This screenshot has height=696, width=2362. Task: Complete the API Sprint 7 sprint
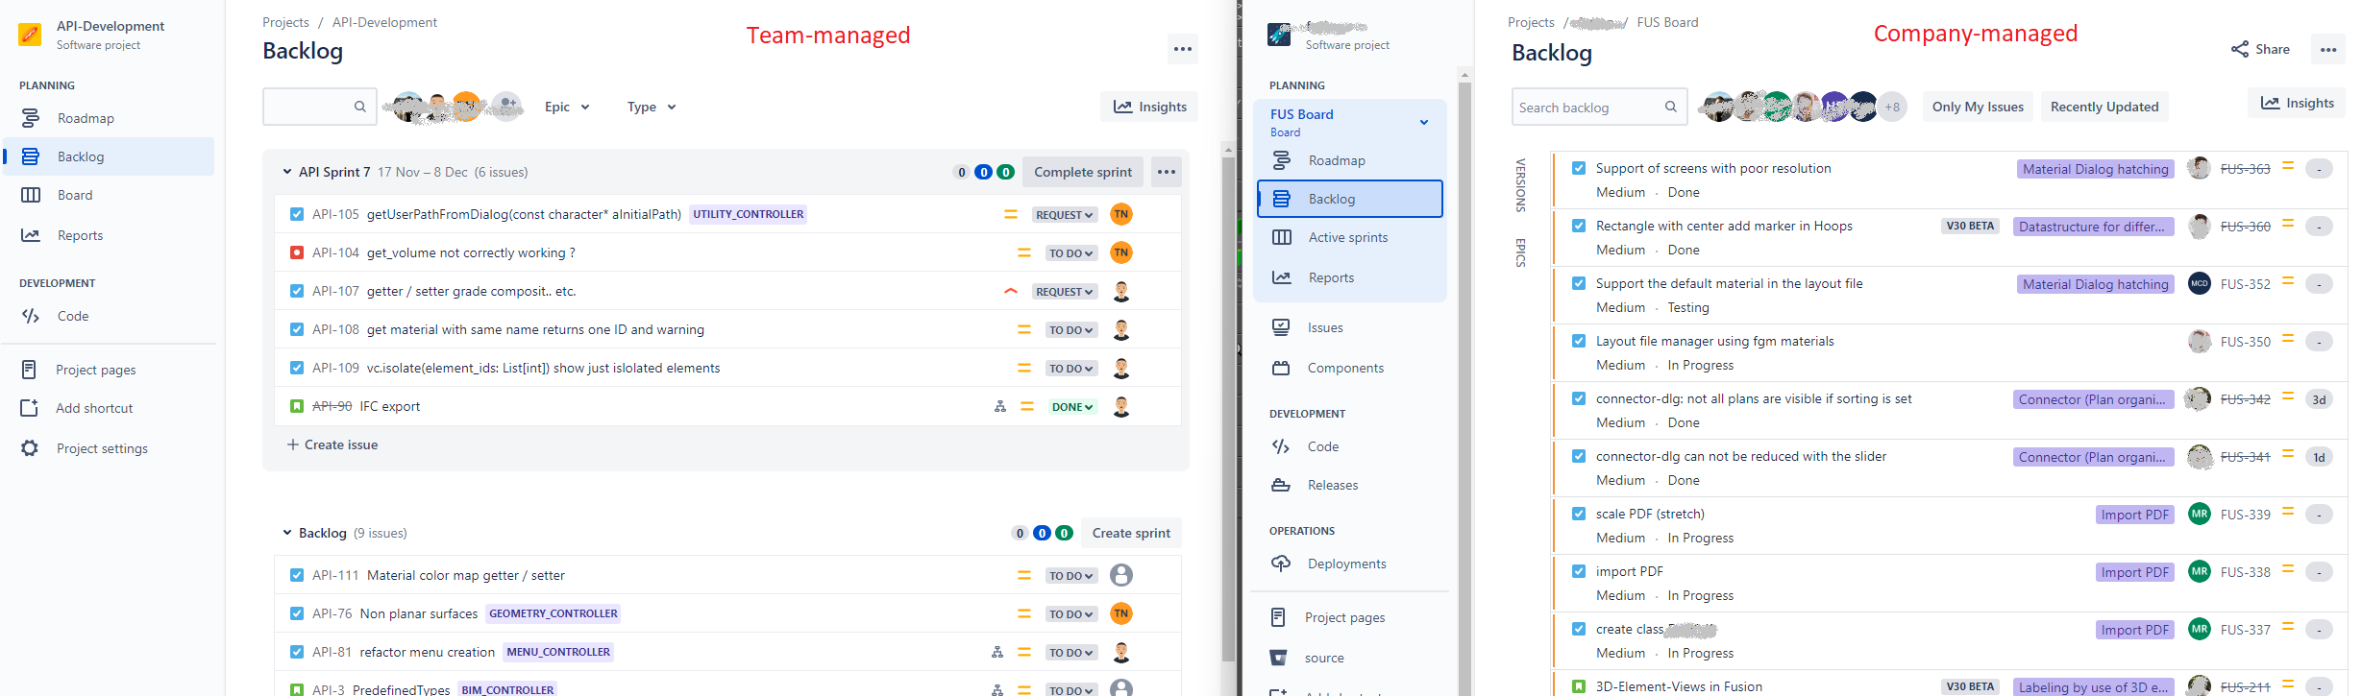coord(1083,172)
